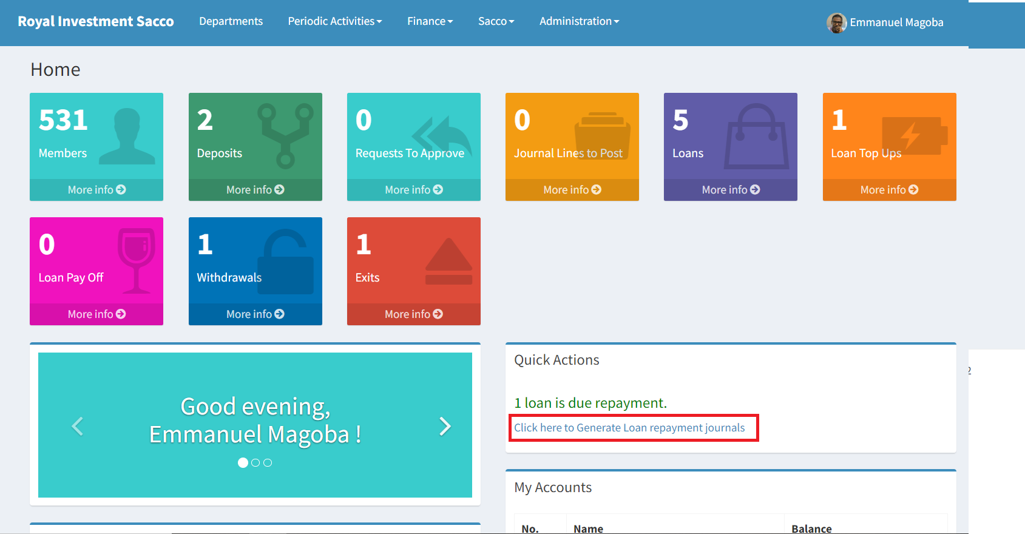Click the Withdrawals unlocked padlock icon

285,262
